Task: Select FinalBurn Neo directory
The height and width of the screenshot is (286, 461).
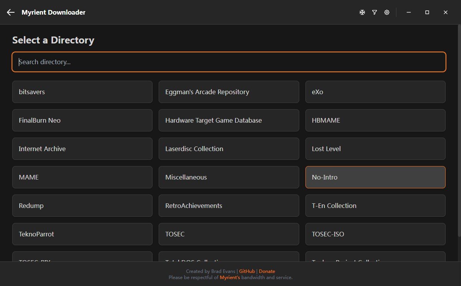Action: point(82,120)
